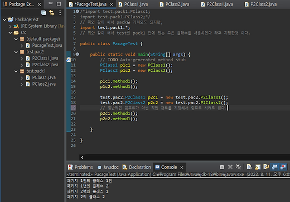Toggle Scroll Lock in console

[258, 167]
